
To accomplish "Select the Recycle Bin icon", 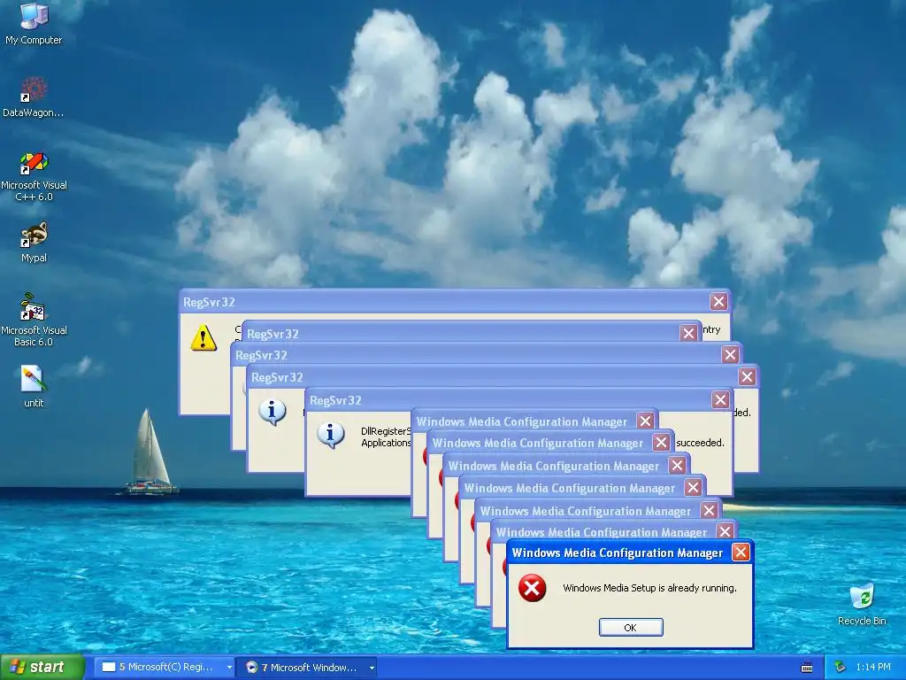I will [x=862, y=605].
